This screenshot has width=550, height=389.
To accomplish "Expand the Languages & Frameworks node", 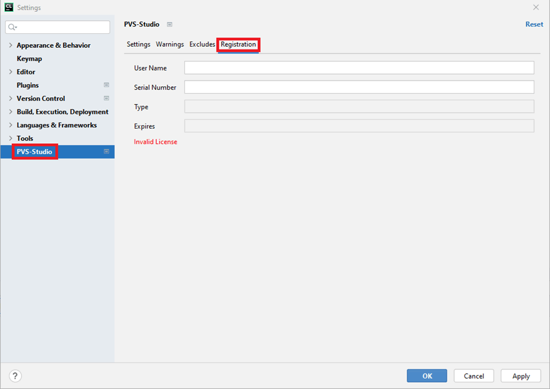I will 11,125.
